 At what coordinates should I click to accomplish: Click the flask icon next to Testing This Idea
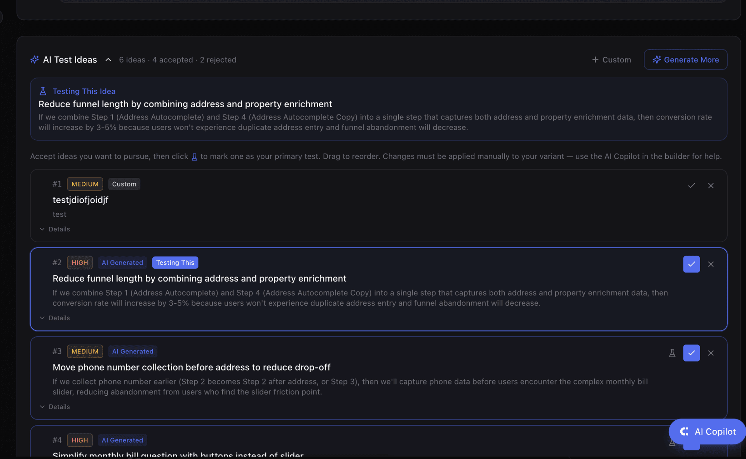pos(43,91)
